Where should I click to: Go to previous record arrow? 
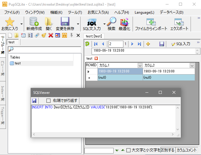pos(103,44)
